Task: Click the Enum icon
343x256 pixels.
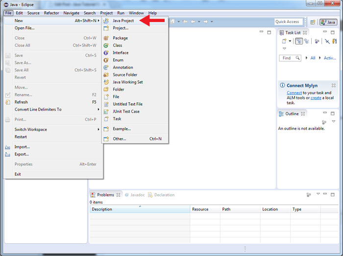Action: [106, 60]
